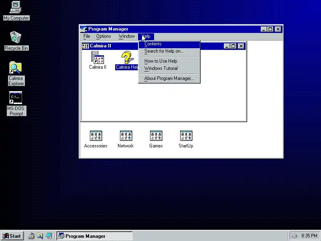Image resolution: width=321 pixels, height=241 pixels.
Task: Minimize the Calmira II group window
Action: pyautogui.click(x=226, y=46)
